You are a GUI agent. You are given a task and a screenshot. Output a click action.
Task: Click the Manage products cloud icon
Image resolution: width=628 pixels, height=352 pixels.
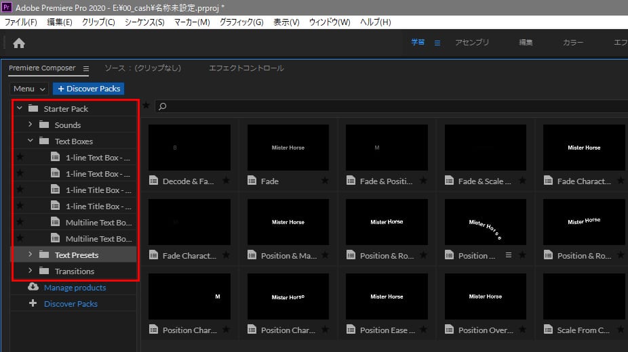tap(33, 287)
